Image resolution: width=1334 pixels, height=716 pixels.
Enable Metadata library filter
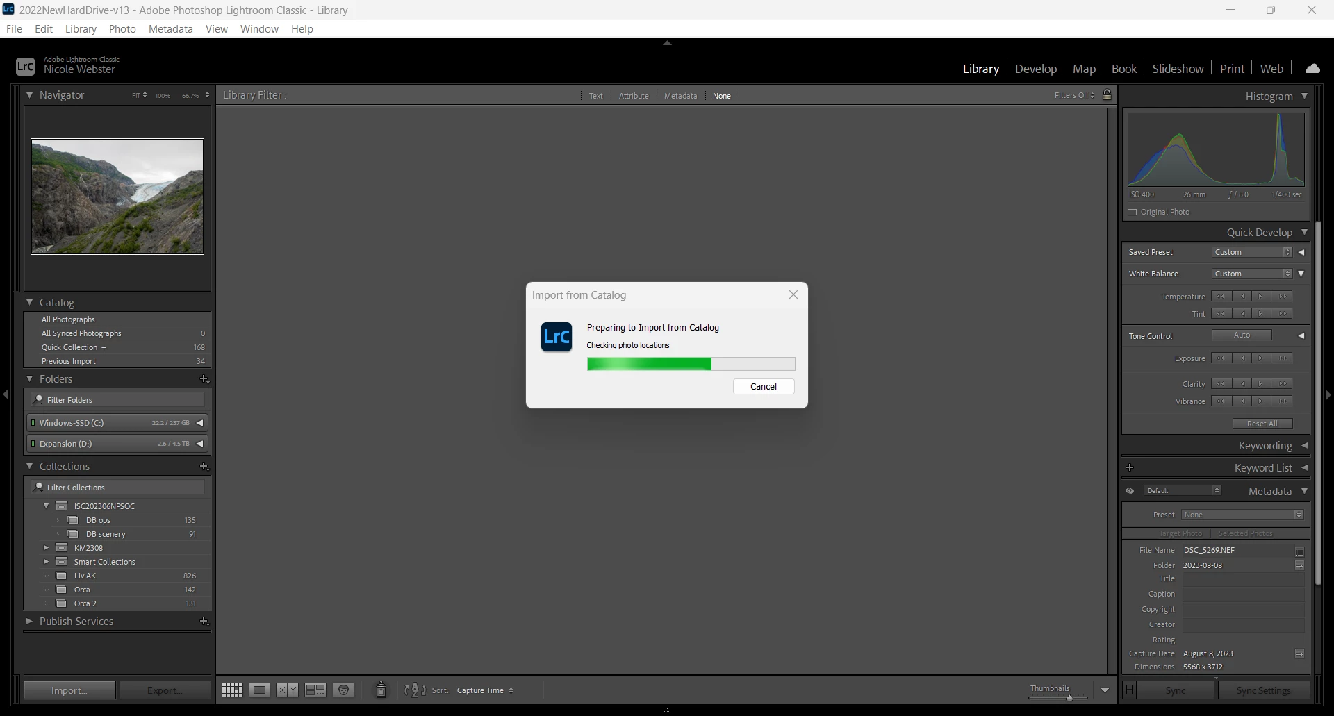[680, 96]
